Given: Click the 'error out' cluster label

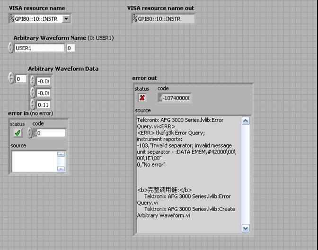Looking at the screenshot, I should pyautogui.click(x=144, y=78).
